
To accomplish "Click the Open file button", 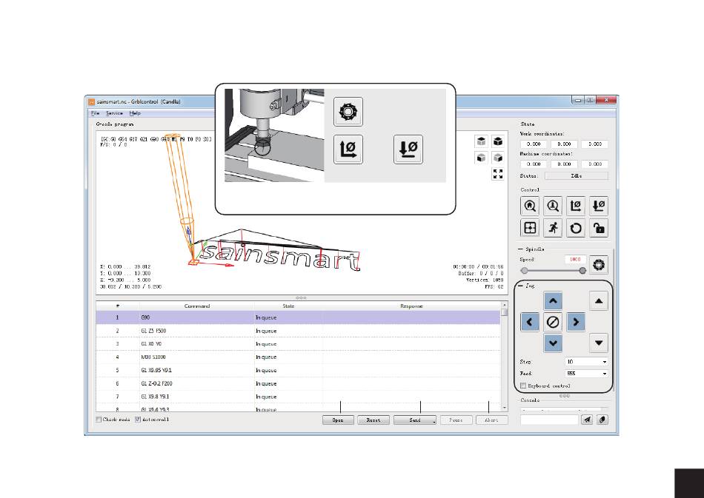I will pyautogui.click(x=338, y=420).
